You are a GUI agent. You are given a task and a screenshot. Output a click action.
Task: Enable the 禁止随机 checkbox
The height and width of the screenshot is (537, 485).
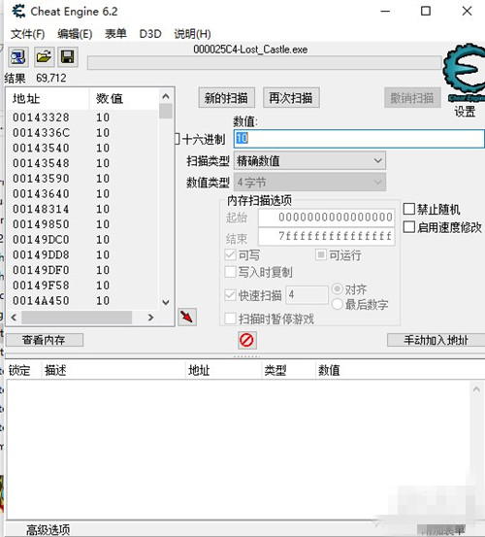[x=409, y=209]
